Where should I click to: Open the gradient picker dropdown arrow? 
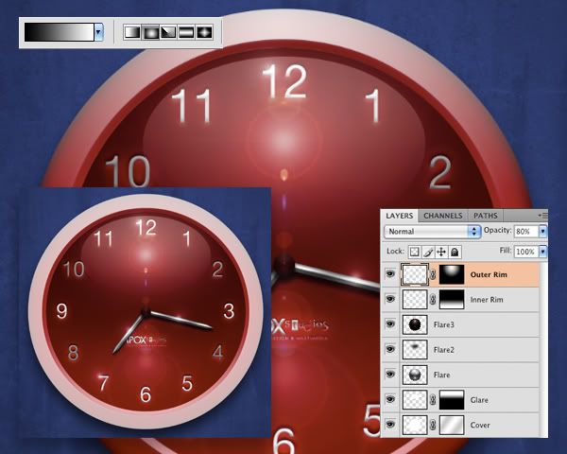(98, 32)
